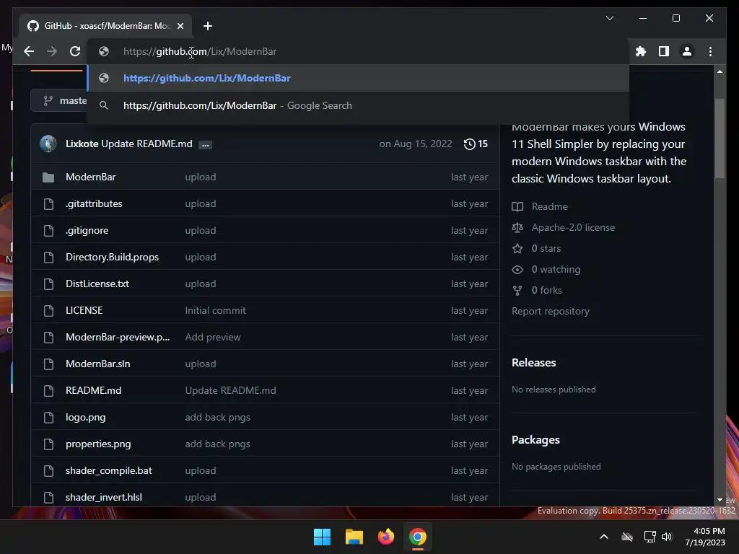The image size is (739, 554).
Task: Open the Add preview commit message
Action: point(213,338)
